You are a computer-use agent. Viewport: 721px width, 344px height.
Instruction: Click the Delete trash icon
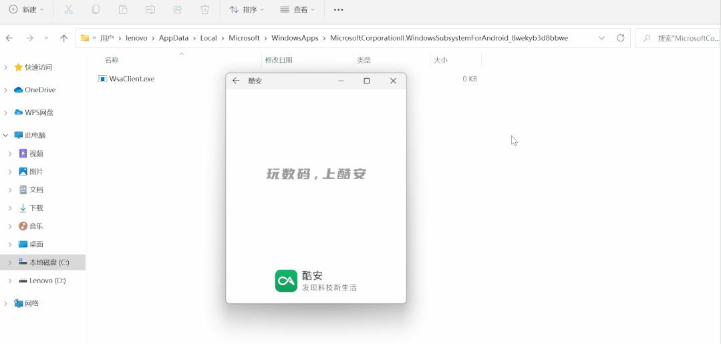coord(205,9)
